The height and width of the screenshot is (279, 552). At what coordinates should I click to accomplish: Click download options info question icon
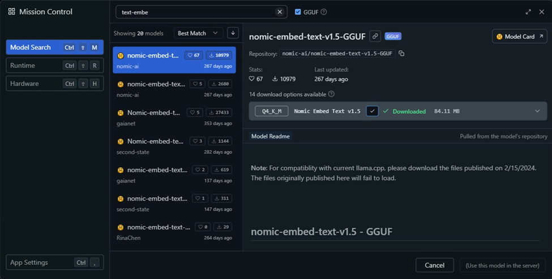[331, 94]
